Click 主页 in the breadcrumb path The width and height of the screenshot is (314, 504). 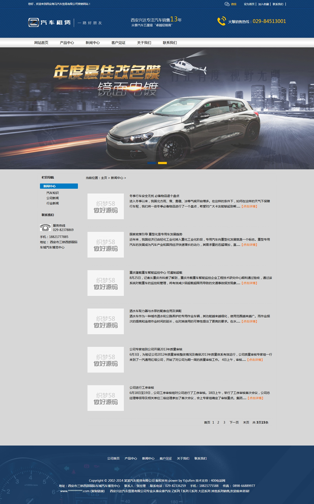pos(104,178)
